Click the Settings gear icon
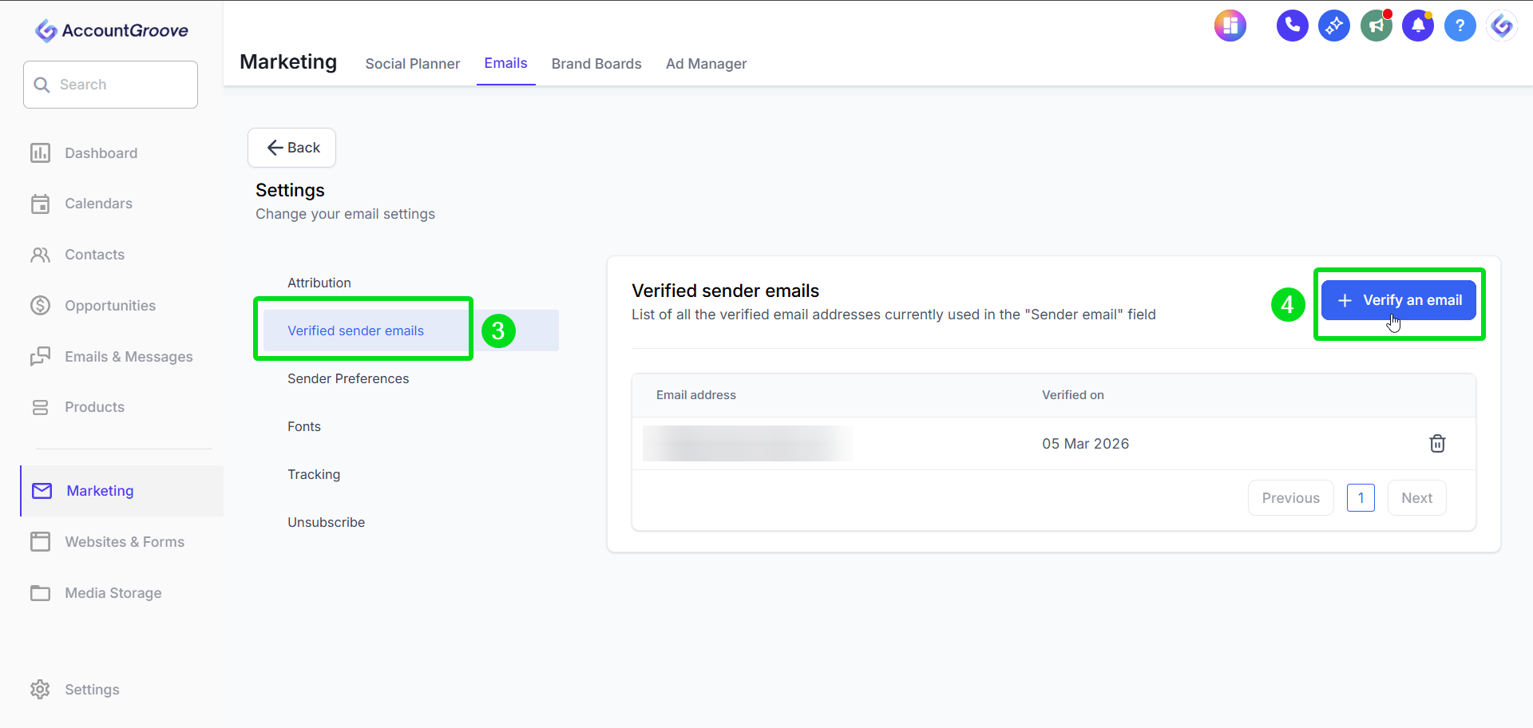The image size is (1533, 728). [40, 690]
